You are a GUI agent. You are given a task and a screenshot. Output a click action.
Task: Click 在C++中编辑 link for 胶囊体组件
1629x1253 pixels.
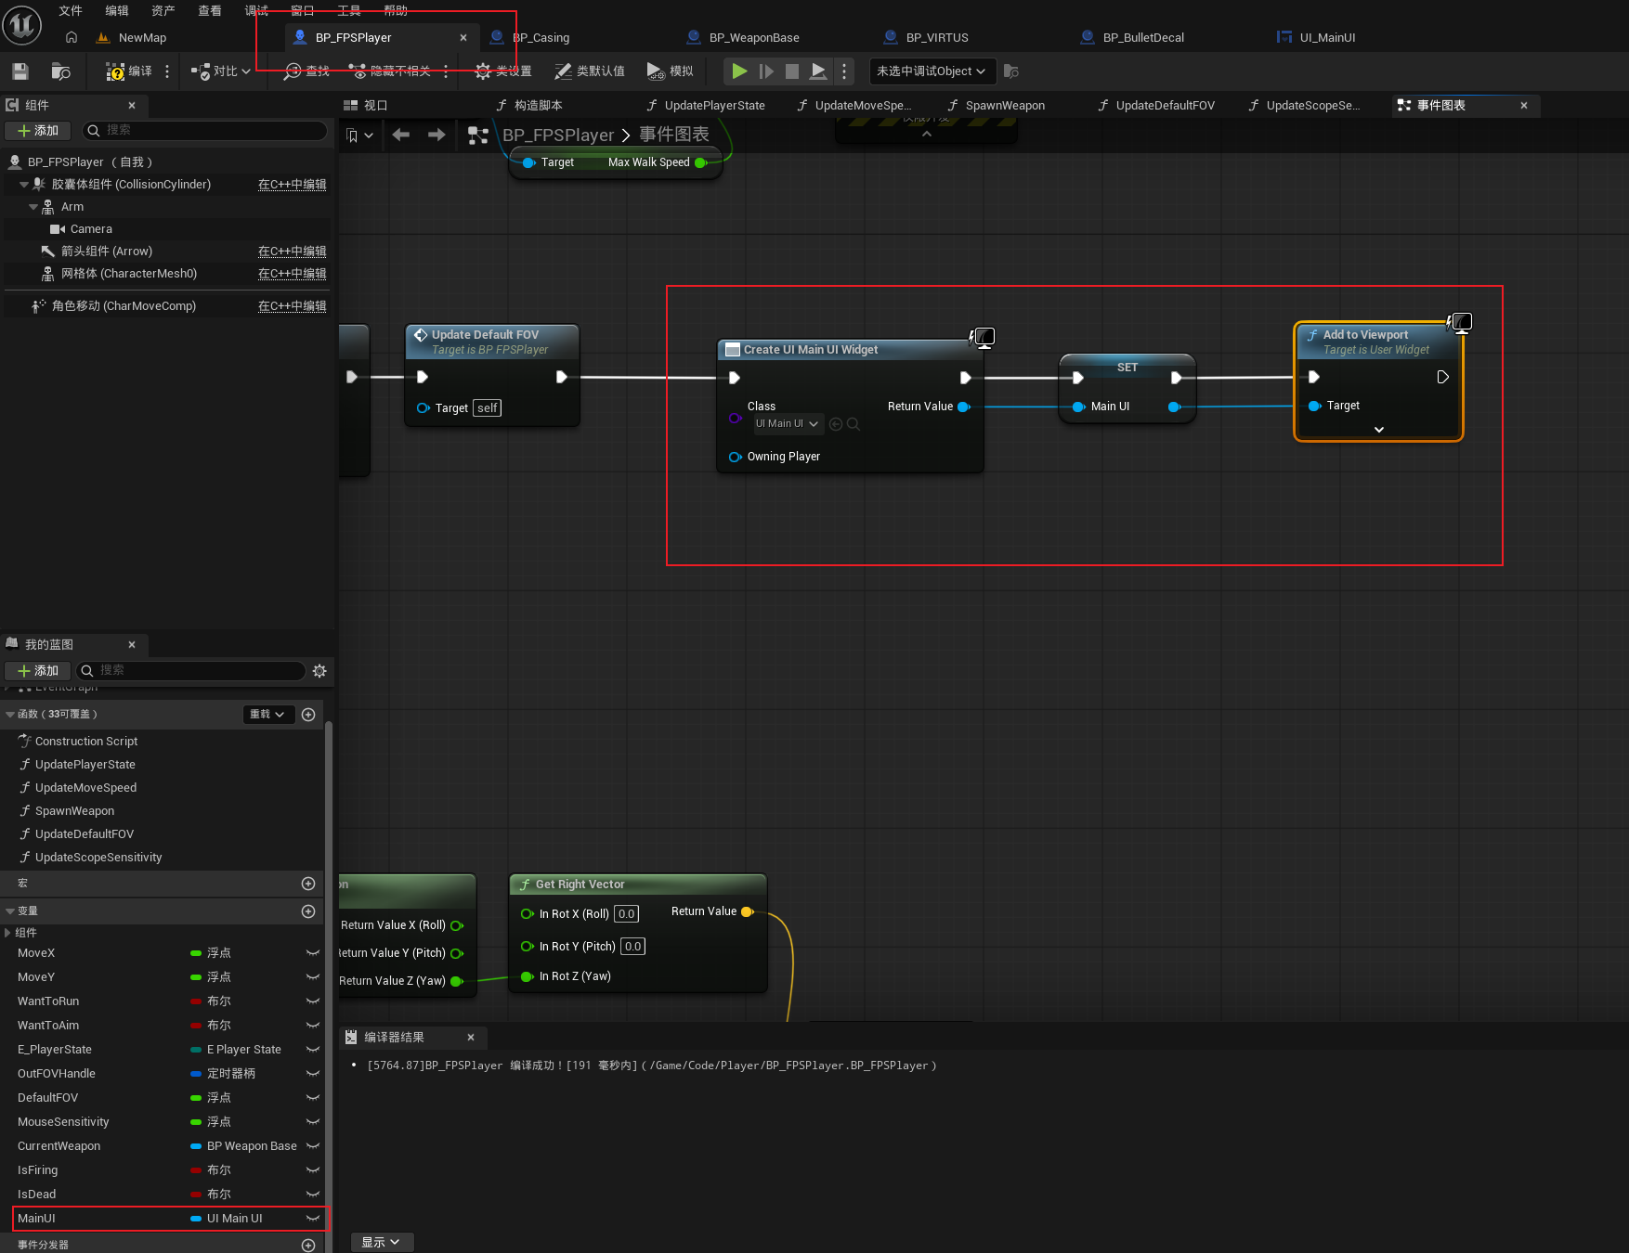pyautogui.click(x=292, y=184)
